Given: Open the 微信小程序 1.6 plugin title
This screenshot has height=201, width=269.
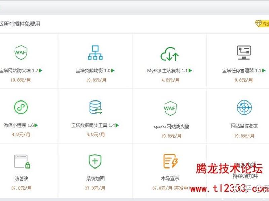Looking at the screenshot, I should (x=19, y=125).
